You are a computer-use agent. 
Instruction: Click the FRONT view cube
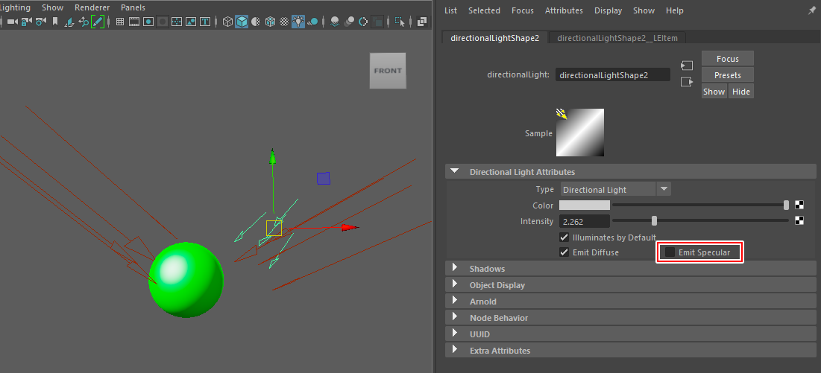click(x=388, y=71)
